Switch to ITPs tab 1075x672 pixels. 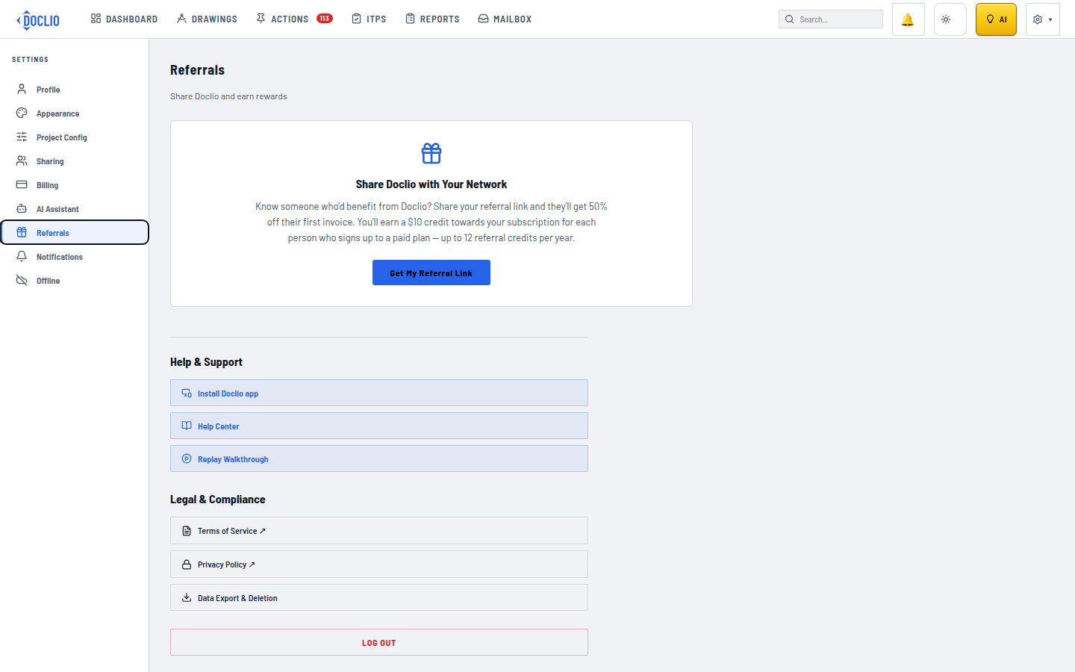pos(369,19)
